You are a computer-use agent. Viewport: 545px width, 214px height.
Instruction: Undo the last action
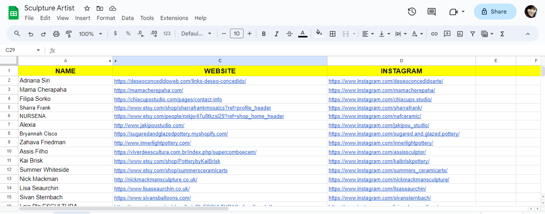[x=30, y=34]
